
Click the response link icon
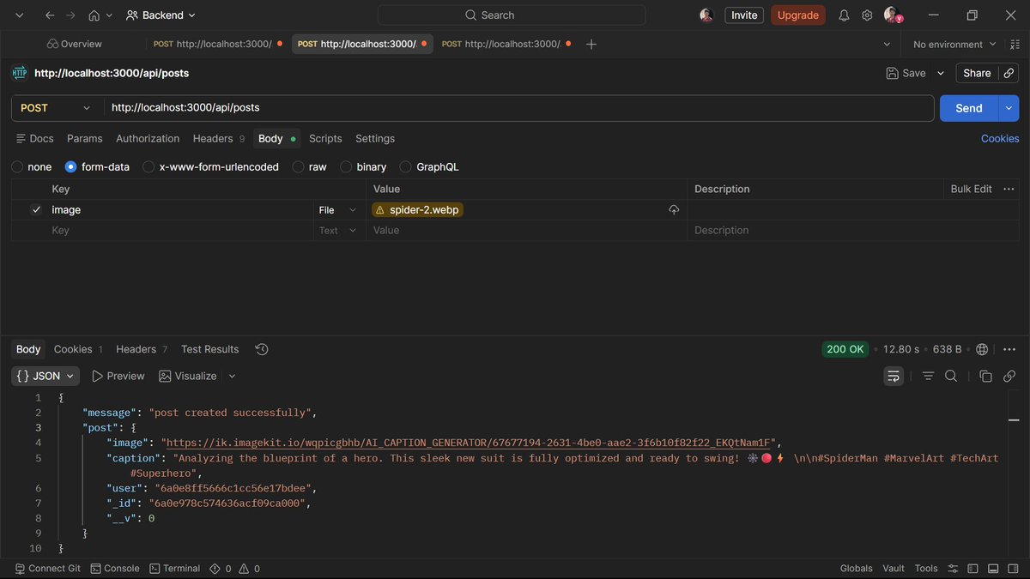tap(1009, 376)
